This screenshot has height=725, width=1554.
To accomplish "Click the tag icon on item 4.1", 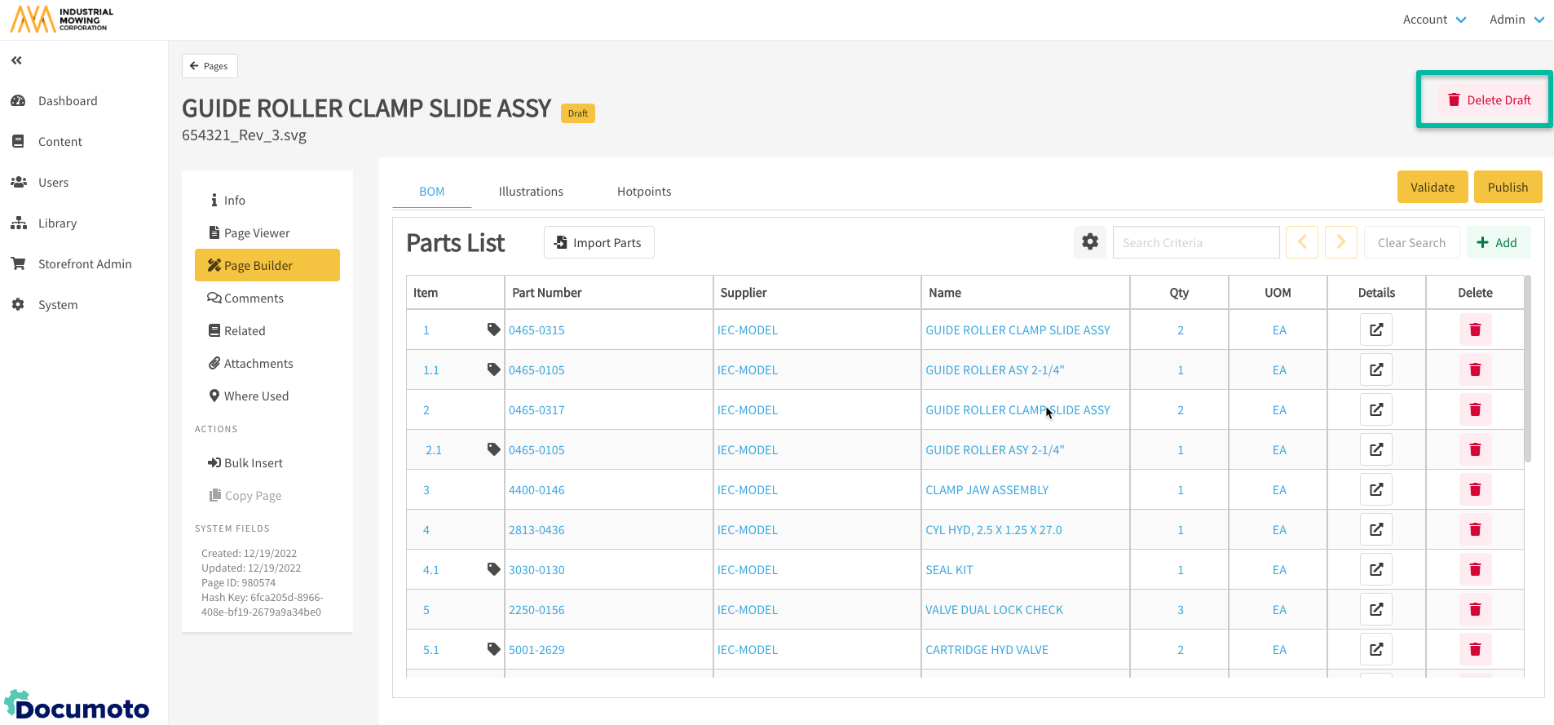I will 493,569.
